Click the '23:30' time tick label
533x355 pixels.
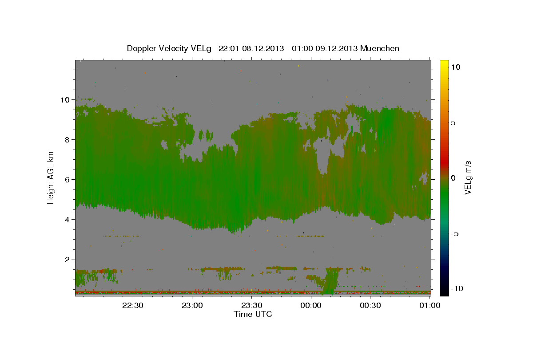point(252,305)
